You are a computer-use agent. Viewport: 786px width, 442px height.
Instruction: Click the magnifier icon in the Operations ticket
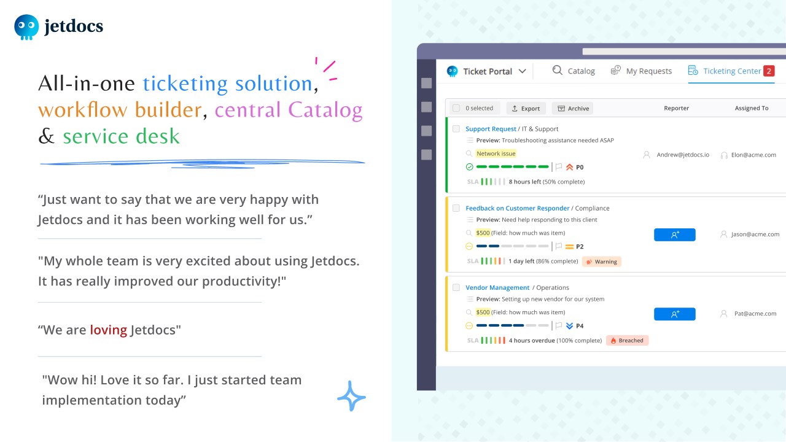click(x=469, y=312)
